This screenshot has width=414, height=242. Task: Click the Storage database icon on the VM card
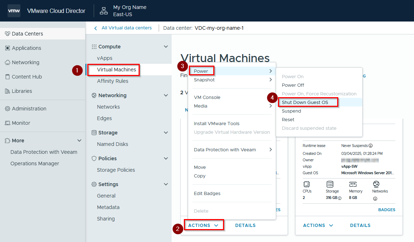coord(330,184)
